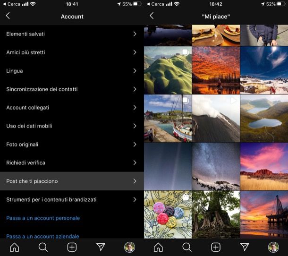
Task: Tap the chevron on Uso dei dati mobili row
Action: [135, 126]
